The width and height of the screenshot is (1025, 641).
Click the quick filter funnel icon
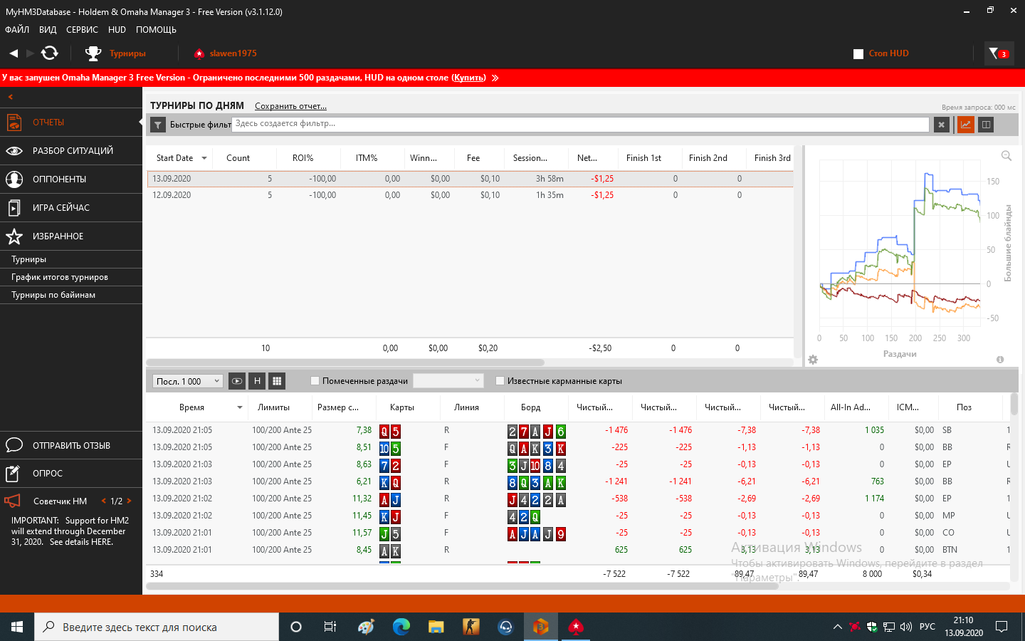(x=158, y=125)
